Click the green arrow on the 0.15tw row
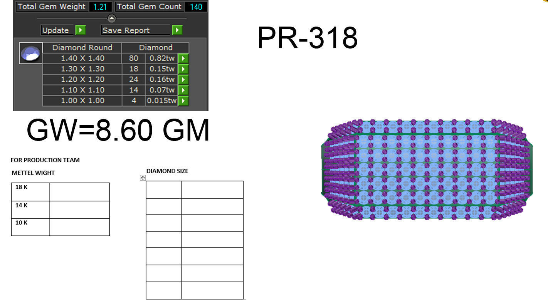 tap(183, 69)
